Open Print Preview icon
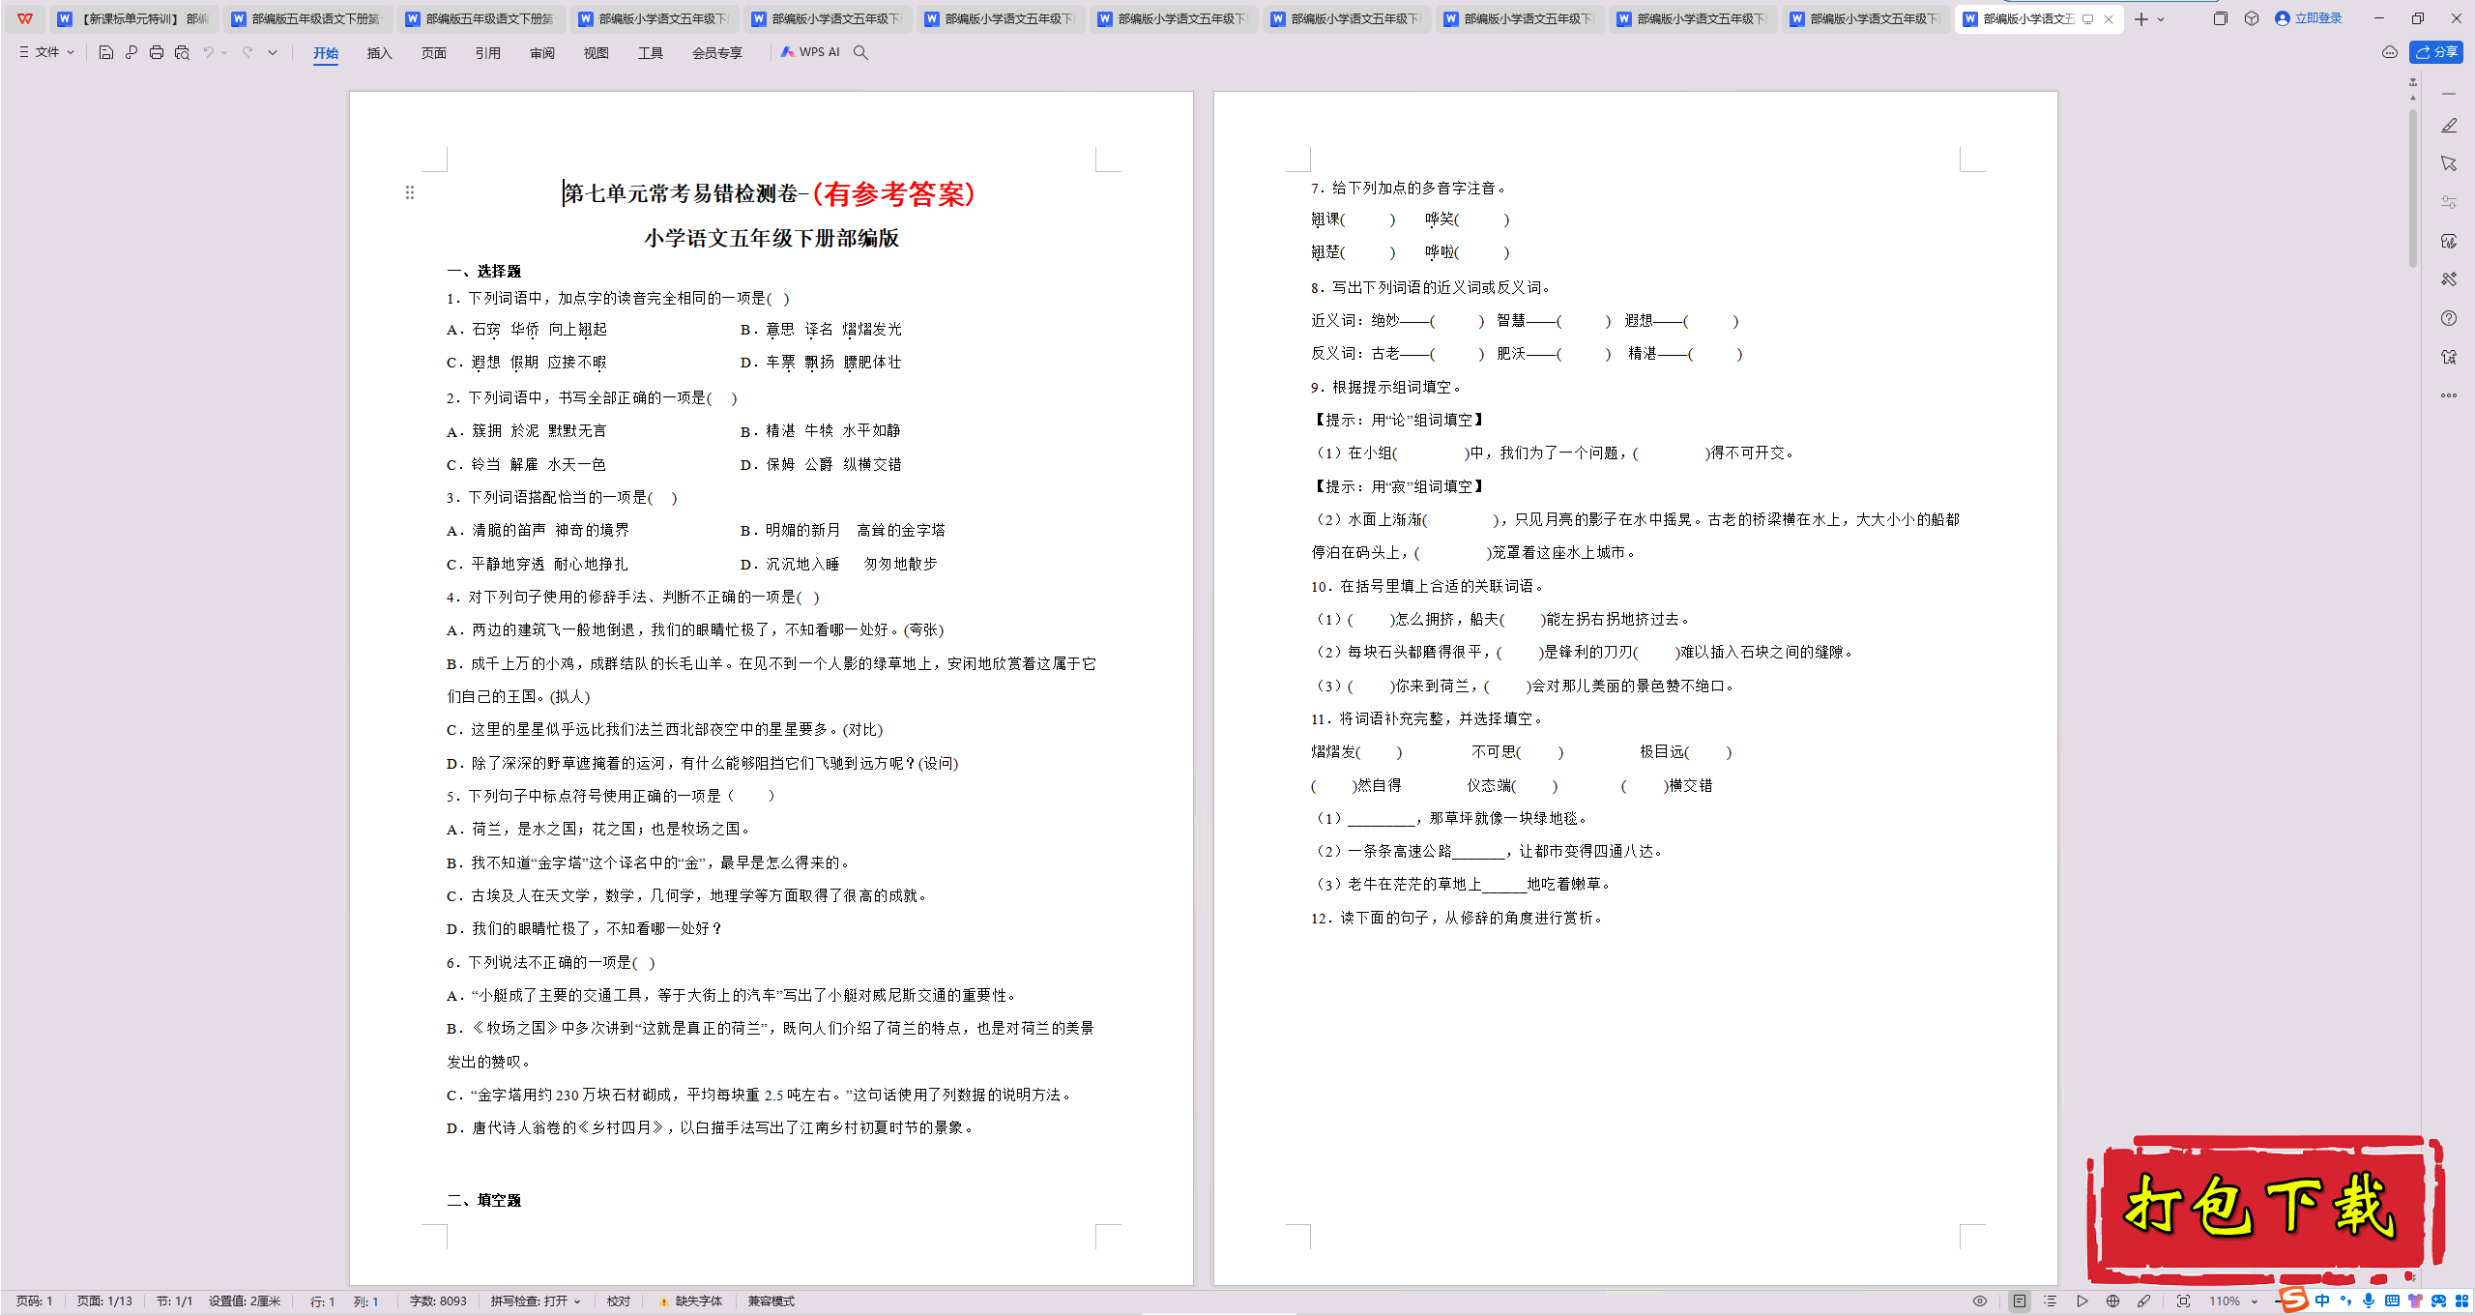Screen dimensions: 2475x1315 (182, 52)
